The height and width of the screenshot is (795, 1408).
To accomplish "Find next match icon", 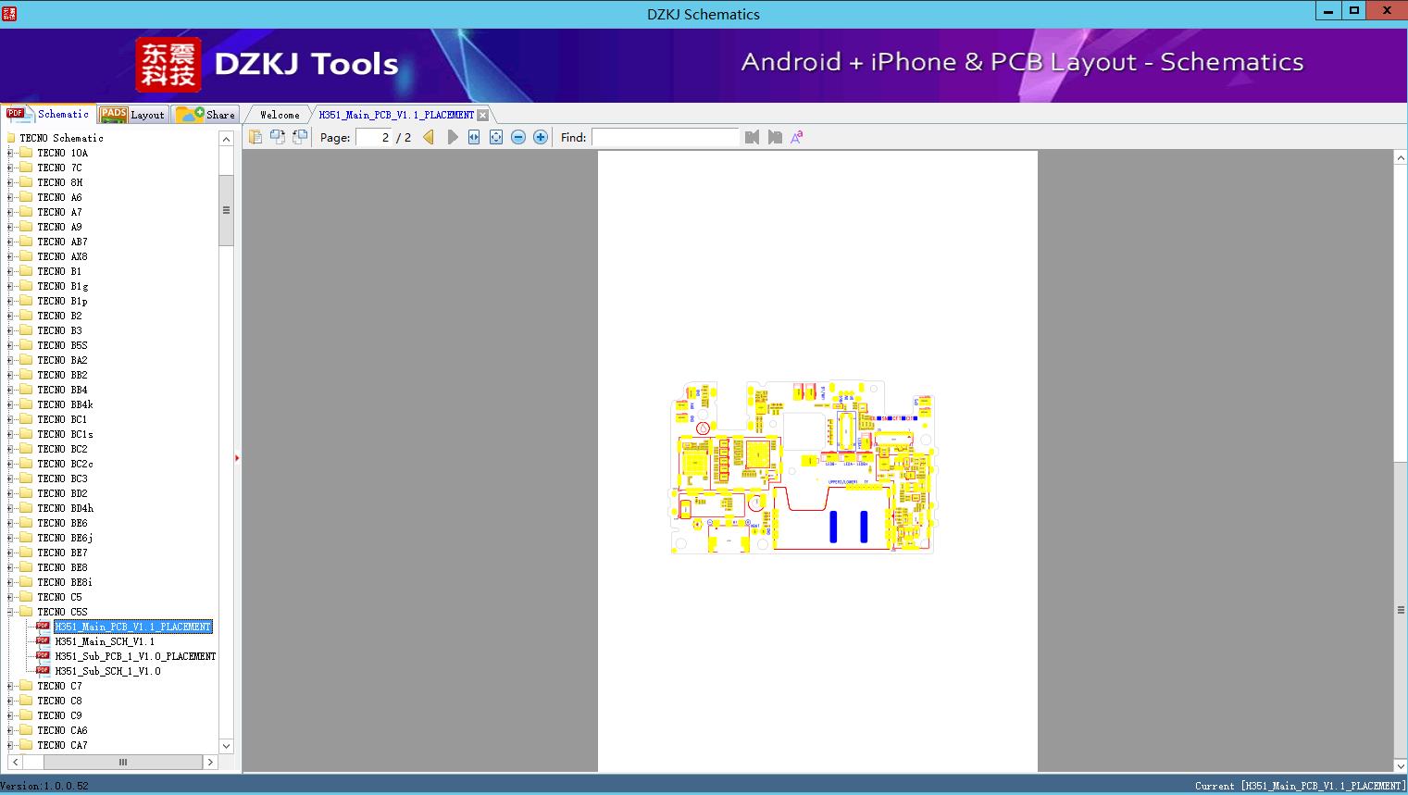I will (775, 137).
